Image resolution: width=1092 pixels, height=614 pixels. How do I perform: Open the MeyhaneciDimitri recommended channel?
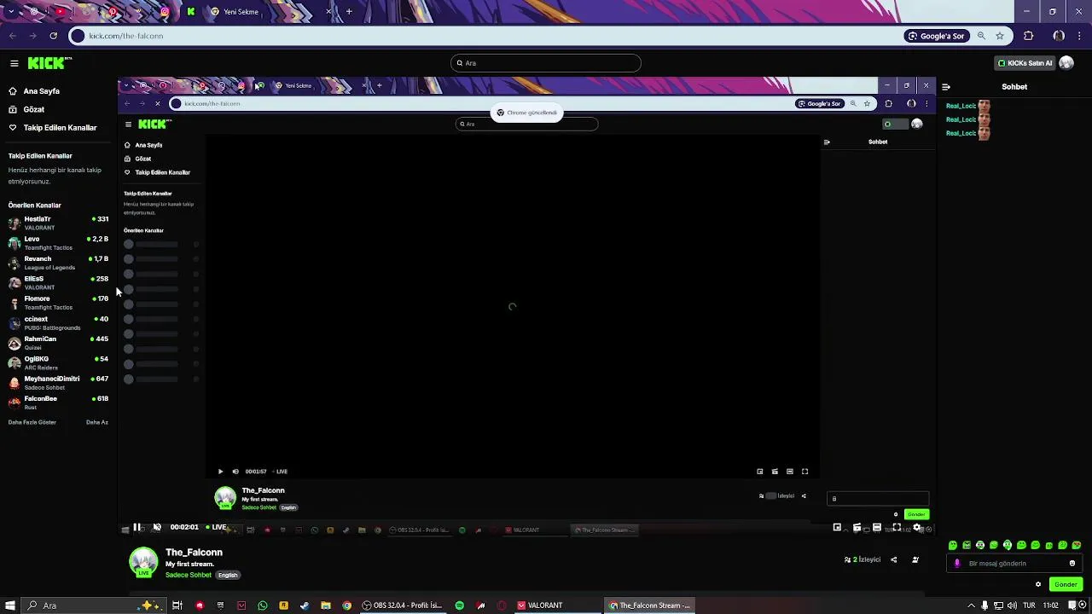58,382
